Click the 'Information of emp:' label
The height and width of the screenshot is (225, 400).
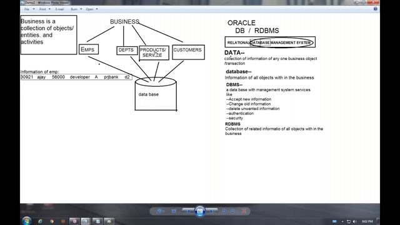pyautogui.click(x=39, y=72)
